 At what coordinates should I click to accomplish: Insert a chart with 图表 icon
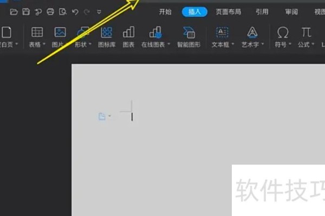tap(128, 32)
